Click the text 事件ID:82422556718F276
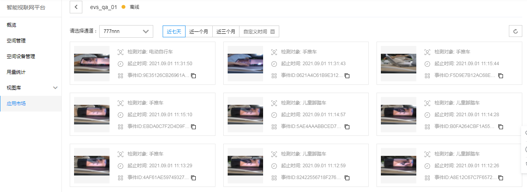This screenshot has width=527, height=192. pos(312,177)
